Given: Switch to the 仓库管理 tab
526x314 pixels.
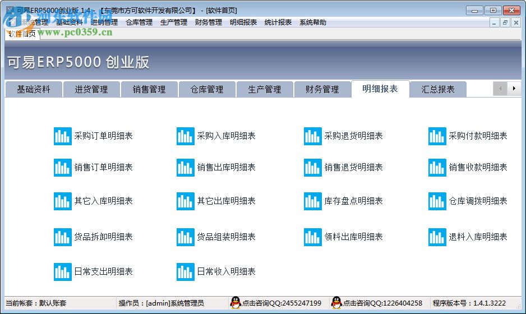Looking at the screenshot, I should [x=206, y=89].
